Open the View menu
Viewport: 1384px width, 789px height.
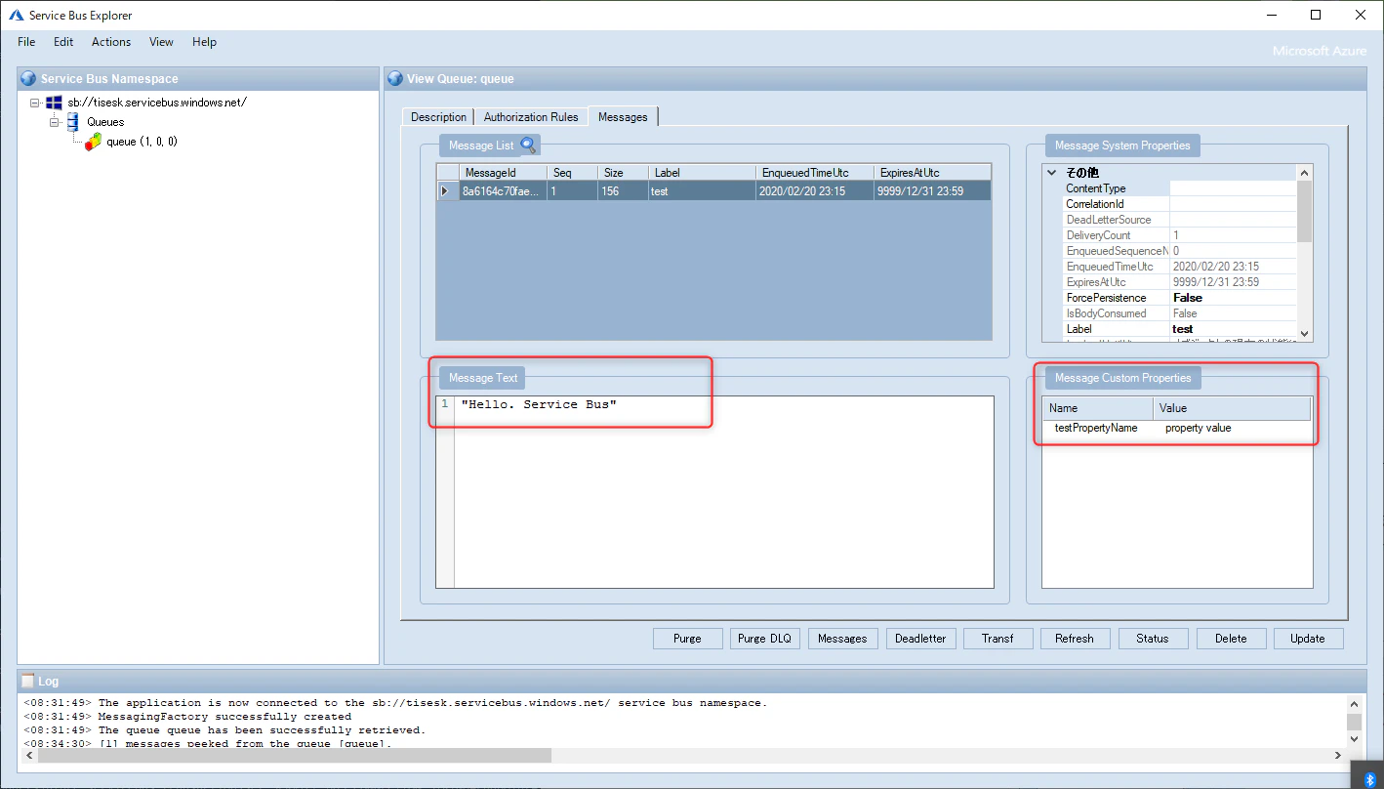click(x=161, y=42)
